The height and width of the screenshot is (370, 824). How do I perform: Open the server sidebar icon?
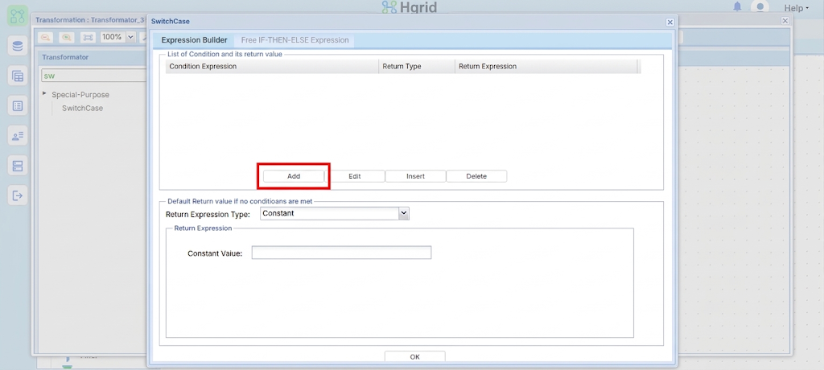[18, 166]
